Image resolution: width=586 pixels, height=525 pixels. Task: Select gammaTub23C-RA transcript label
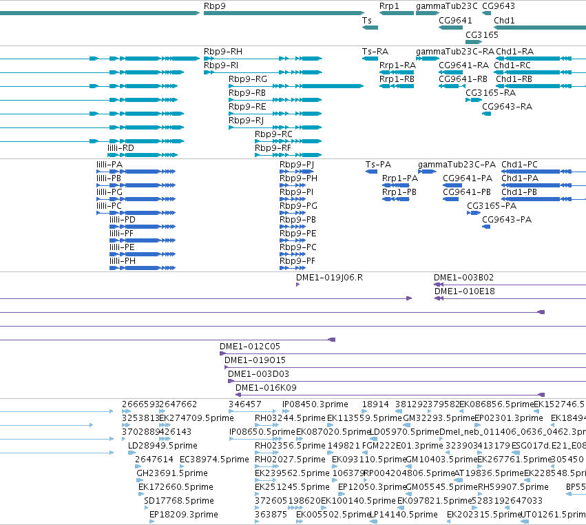(x=455, y=52)
